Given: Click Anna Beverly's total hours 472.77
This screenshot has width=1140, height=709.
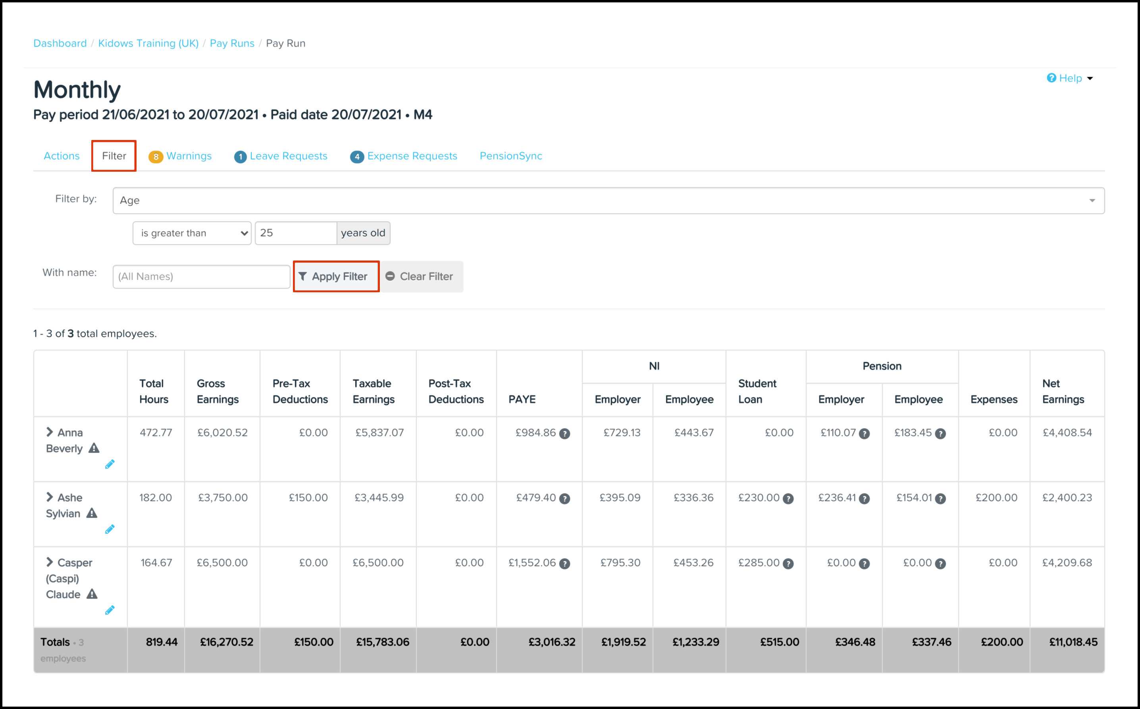Looking at the screenshot, I should pos(156,432).
